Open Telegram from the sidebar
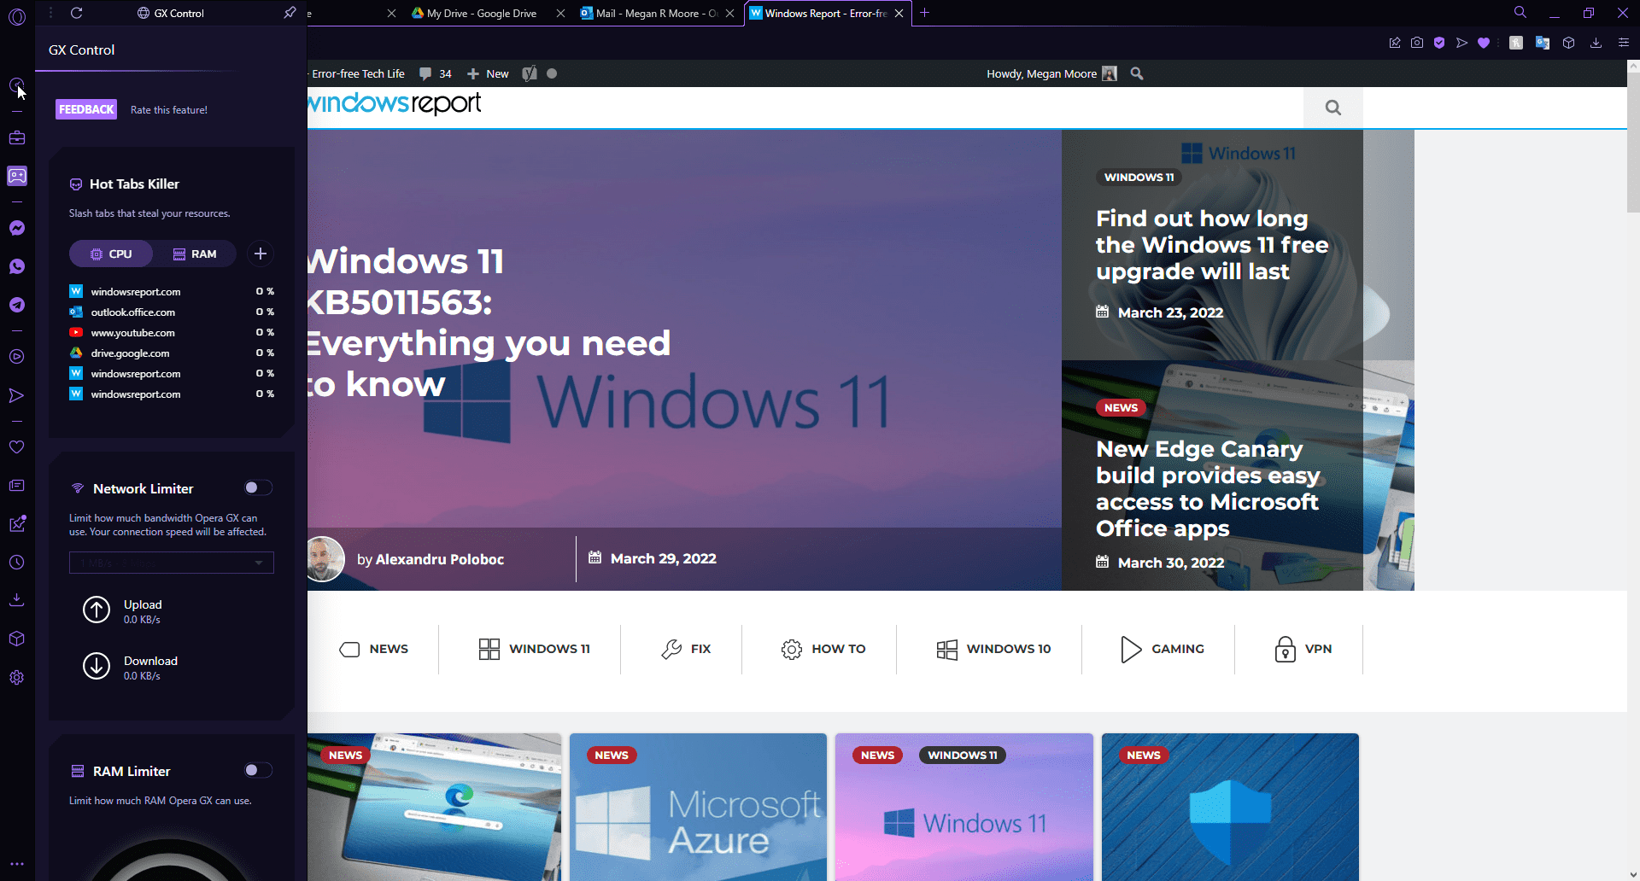Viewport: 1640px width, 881px height. [x=17, y=305]
